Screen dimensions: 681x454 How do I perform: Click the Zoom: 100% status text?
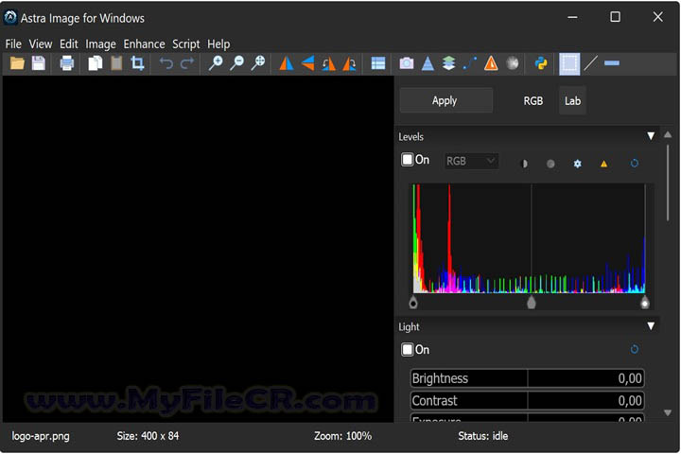coord(343,436)
